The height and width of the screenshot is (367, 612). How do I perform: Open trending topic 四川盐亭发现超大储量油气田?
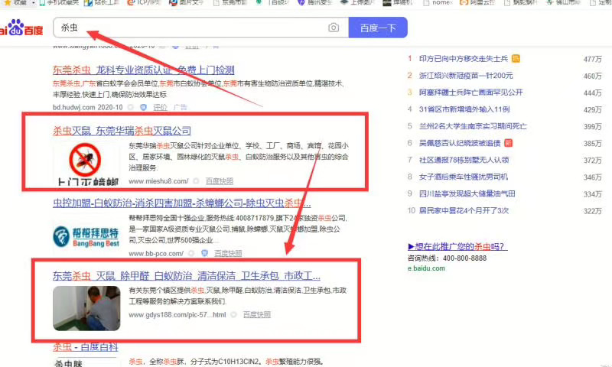[467, 193]
